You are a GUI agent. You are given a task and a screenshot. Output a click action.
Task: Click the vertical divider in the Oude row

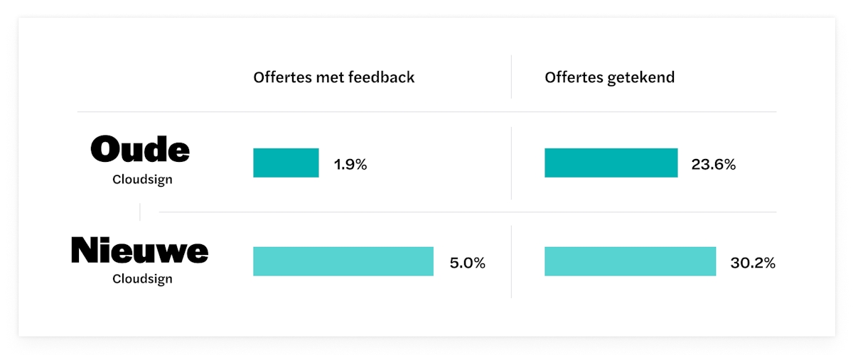(511, 163)
